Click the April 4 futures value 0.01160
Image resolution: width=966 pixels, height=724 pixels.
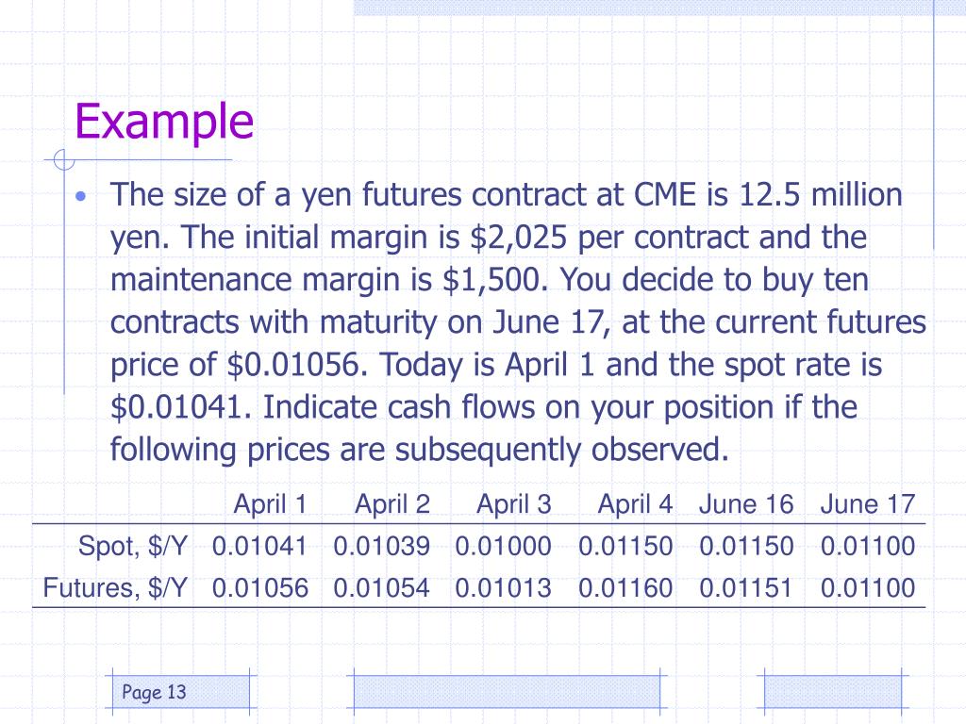(625, 588)
